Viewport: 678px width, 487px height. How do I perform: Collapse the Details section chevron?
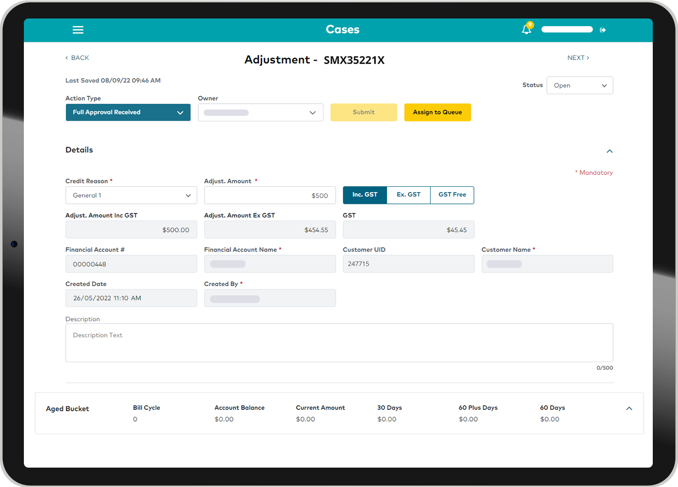pos(610,151)
